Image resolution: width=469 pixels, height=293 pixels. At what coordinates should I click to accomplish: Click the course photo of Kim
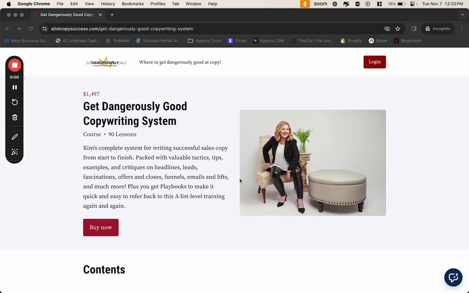point(313,163)
